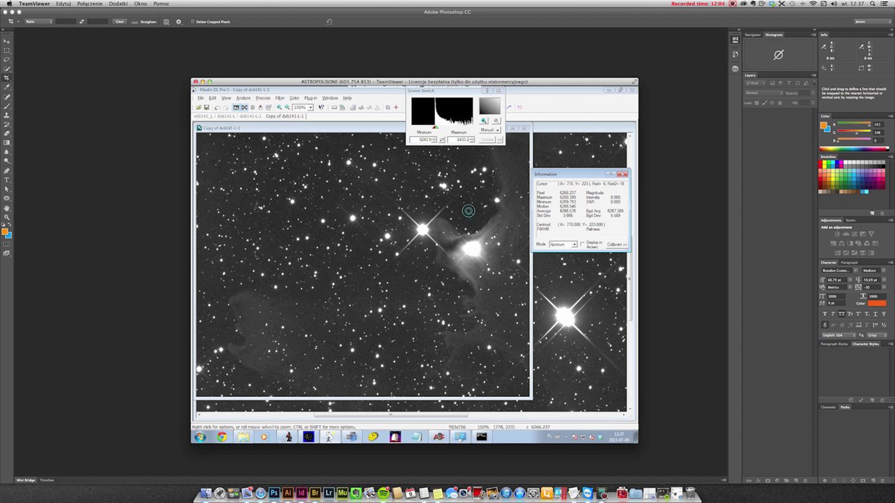Viewport: 895px width, 503px height.
Task: Click the zoom out magnifier in MaxIm DL toolbar
Action: [x=287, y=108]
